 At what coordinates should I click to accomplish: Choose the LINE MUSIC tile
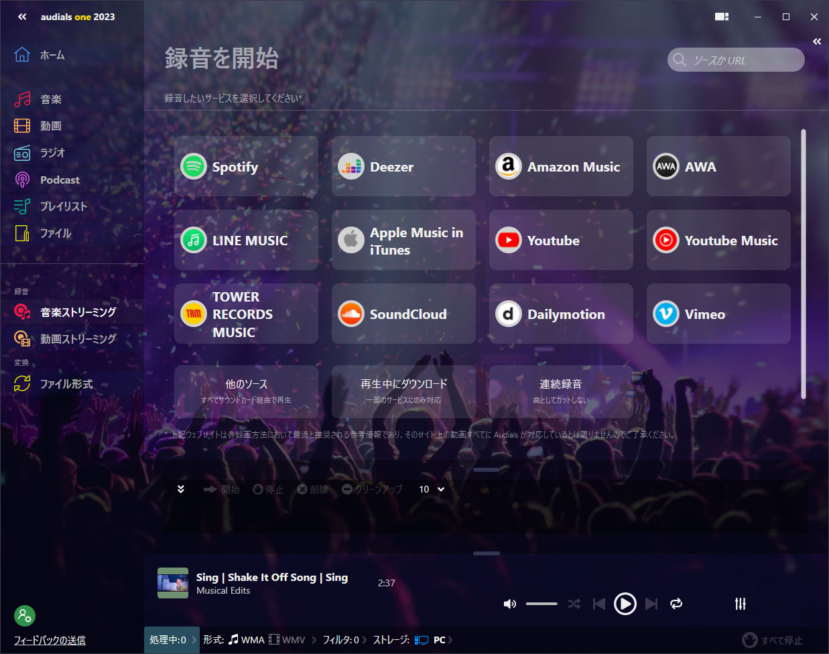coord(246,240)
